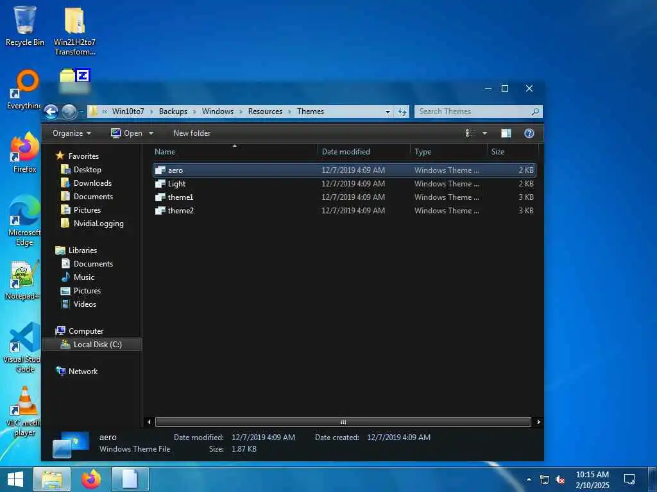Open the notification center icon
The height and width of the screenshot is (492, 657).
tap(629, 479)
